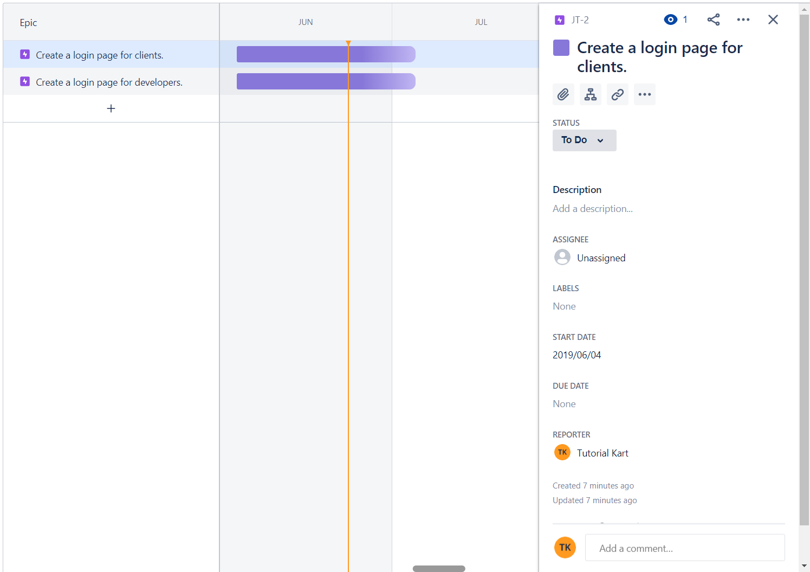The height and width of the screenshot is (572, 810).
Task: Click the JUL month header
Action: (x=481, y=22)
